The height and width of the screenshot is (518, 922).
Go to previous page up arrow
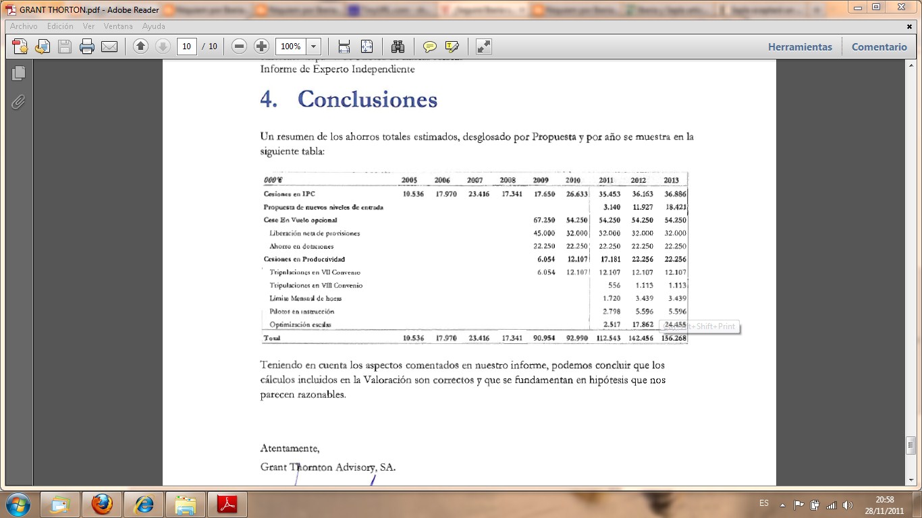pyautogui.click(x=140, y=47)
